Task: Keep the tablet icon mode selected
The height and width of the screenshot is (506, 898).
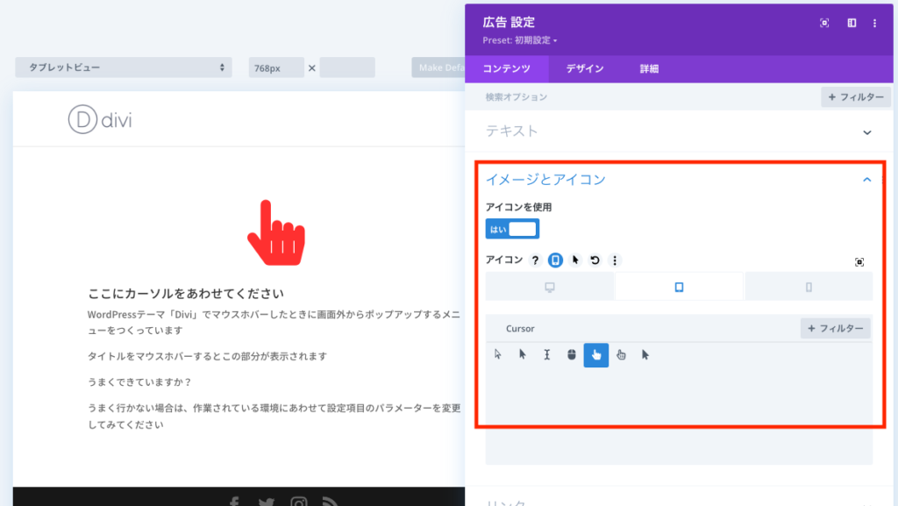Action: pos(680,286)
